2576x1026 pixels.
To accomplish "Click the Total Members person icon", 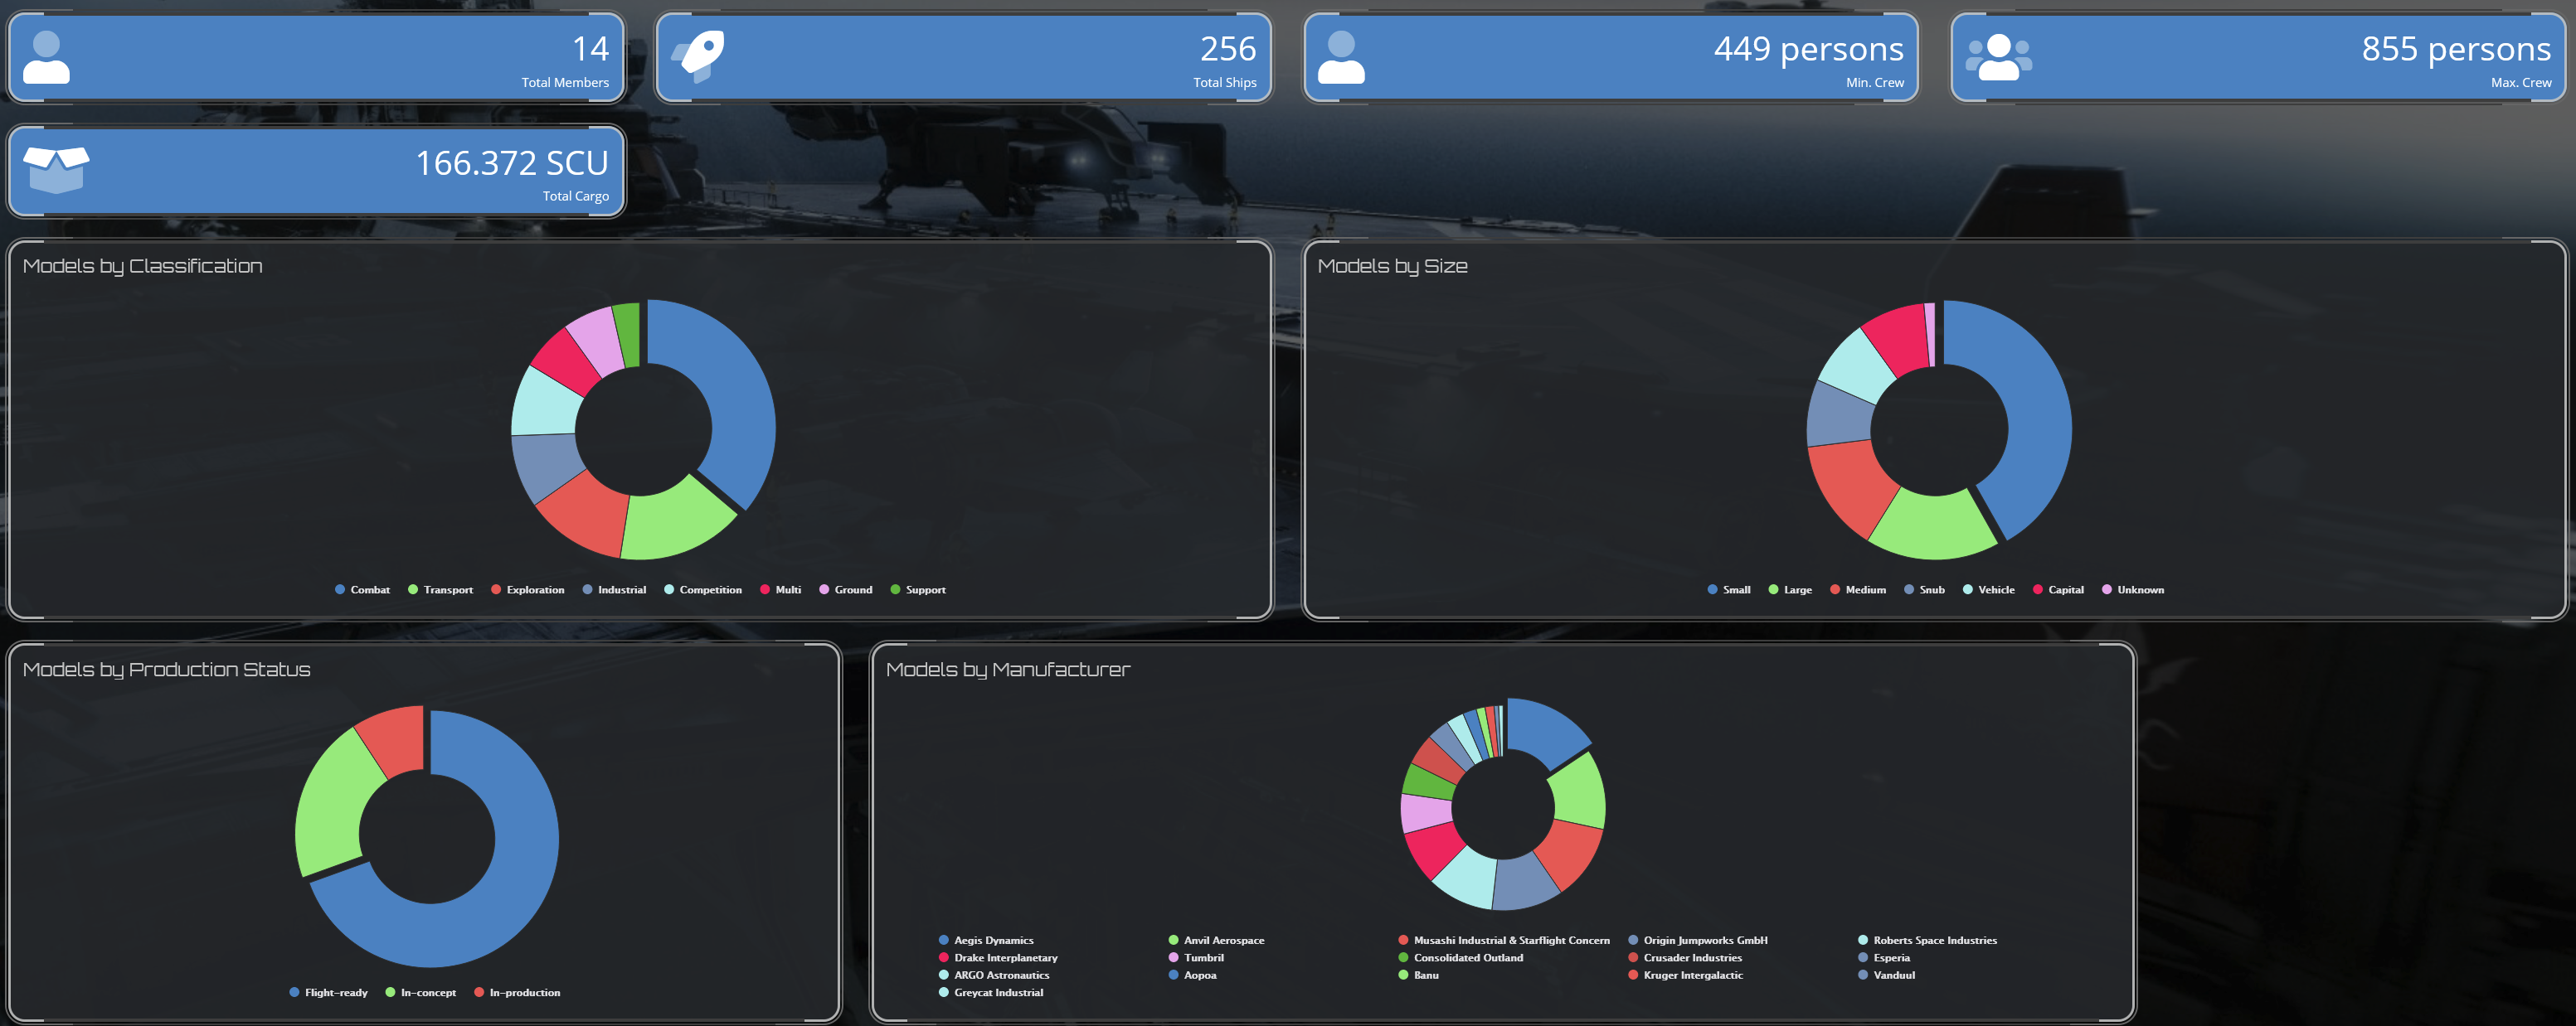I will tap(46, 57).
